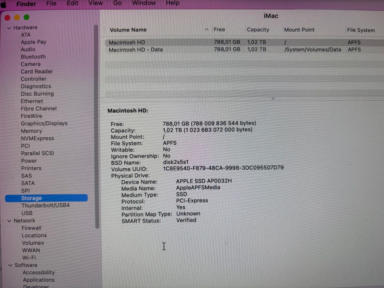Select ATA in the sidebar

tap(26, 35)
